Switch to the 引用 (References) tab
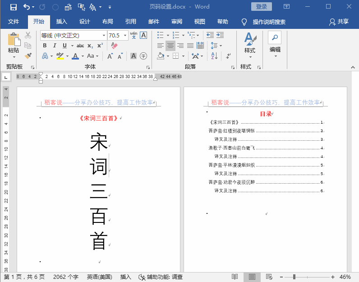359x282 pixels. (130, 22)
